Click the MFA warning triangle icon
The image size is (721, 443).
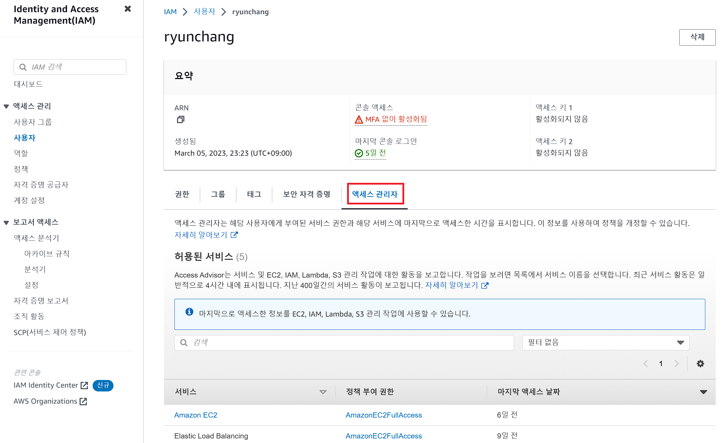359,120
